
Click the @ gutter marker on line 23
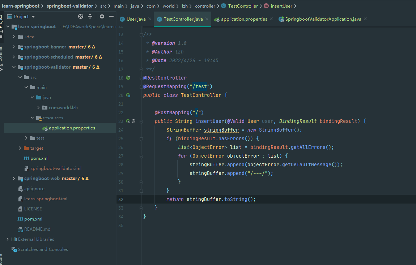pos(133,121)
